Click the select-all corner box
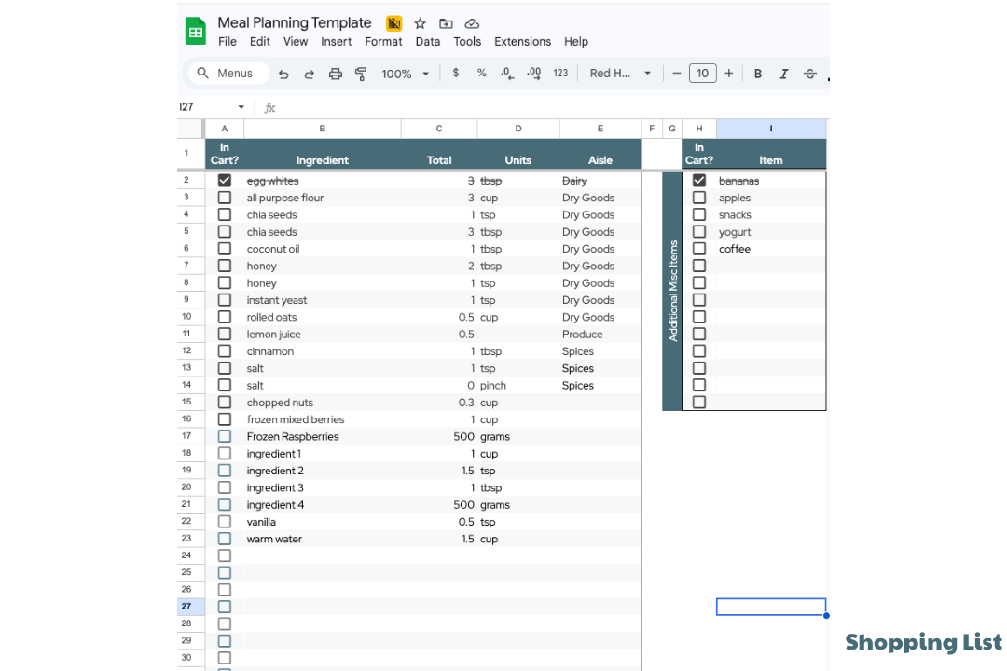1007x671 pixels. click(x=191, y=129)
